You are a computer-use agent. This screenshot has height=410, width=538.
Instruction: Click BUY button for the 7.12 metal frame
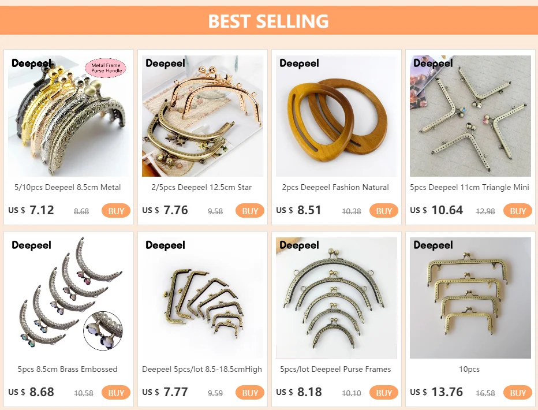pos(116,211)
